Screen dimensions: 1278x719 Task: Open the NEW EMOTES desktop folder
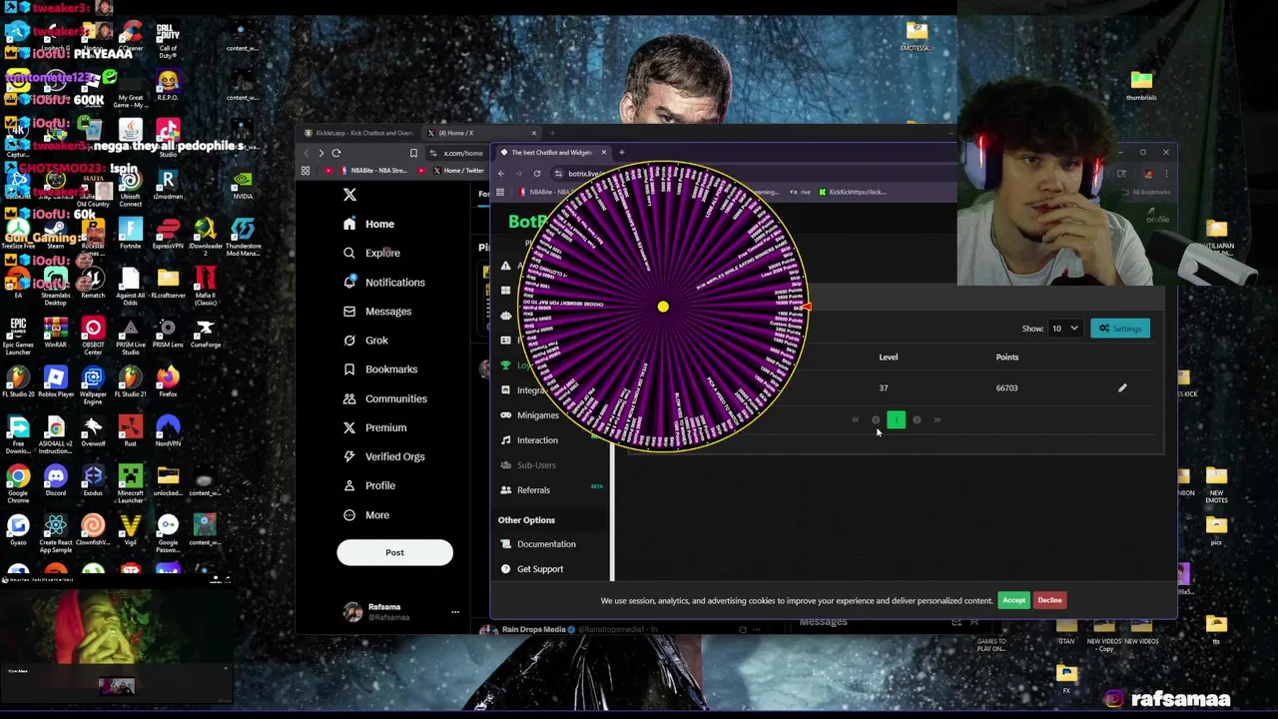coord(1216,481)
